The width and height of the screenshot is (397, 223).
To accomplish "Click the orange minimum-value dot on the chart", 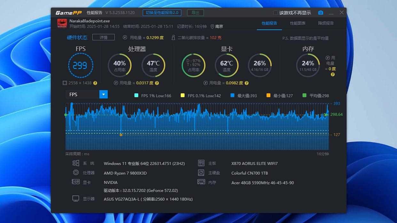I will 121,135.
